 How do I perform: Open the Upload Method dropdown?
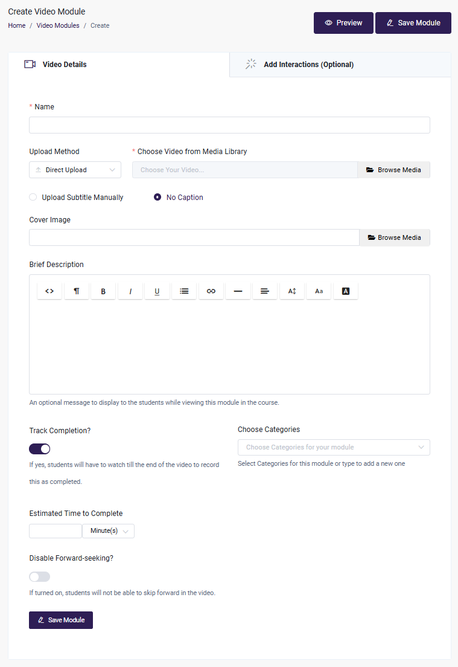click(75, 170)
